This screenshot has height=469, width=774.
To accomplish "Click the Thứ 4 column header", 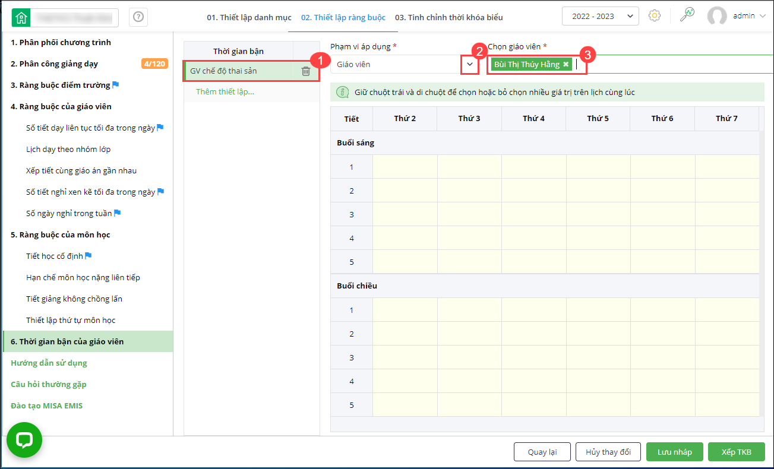I will [x=534, y=119].
